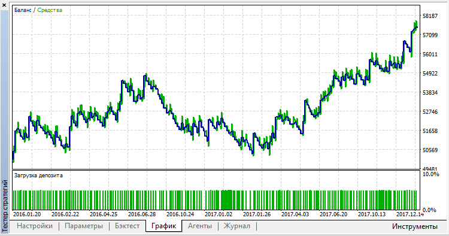This screenshot has width=449, height=236.
Task: Close the Strategy Tester panel
Action: 4,5
